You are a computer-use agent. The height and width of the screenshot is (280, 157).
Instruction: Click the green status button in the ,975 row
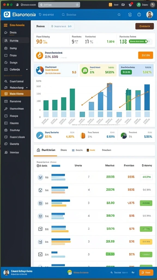146,203
